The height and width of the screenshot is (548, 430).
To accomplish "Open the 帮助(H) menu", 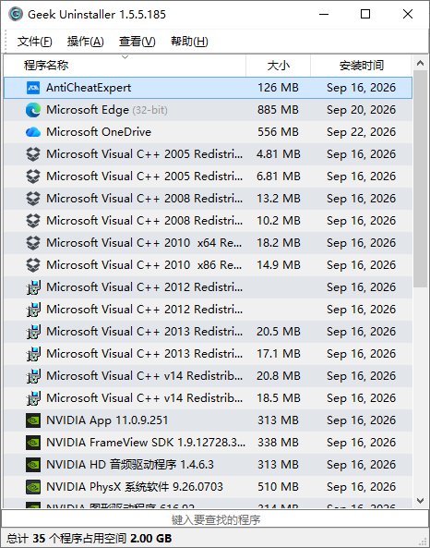I will click(x=189, y=42).
